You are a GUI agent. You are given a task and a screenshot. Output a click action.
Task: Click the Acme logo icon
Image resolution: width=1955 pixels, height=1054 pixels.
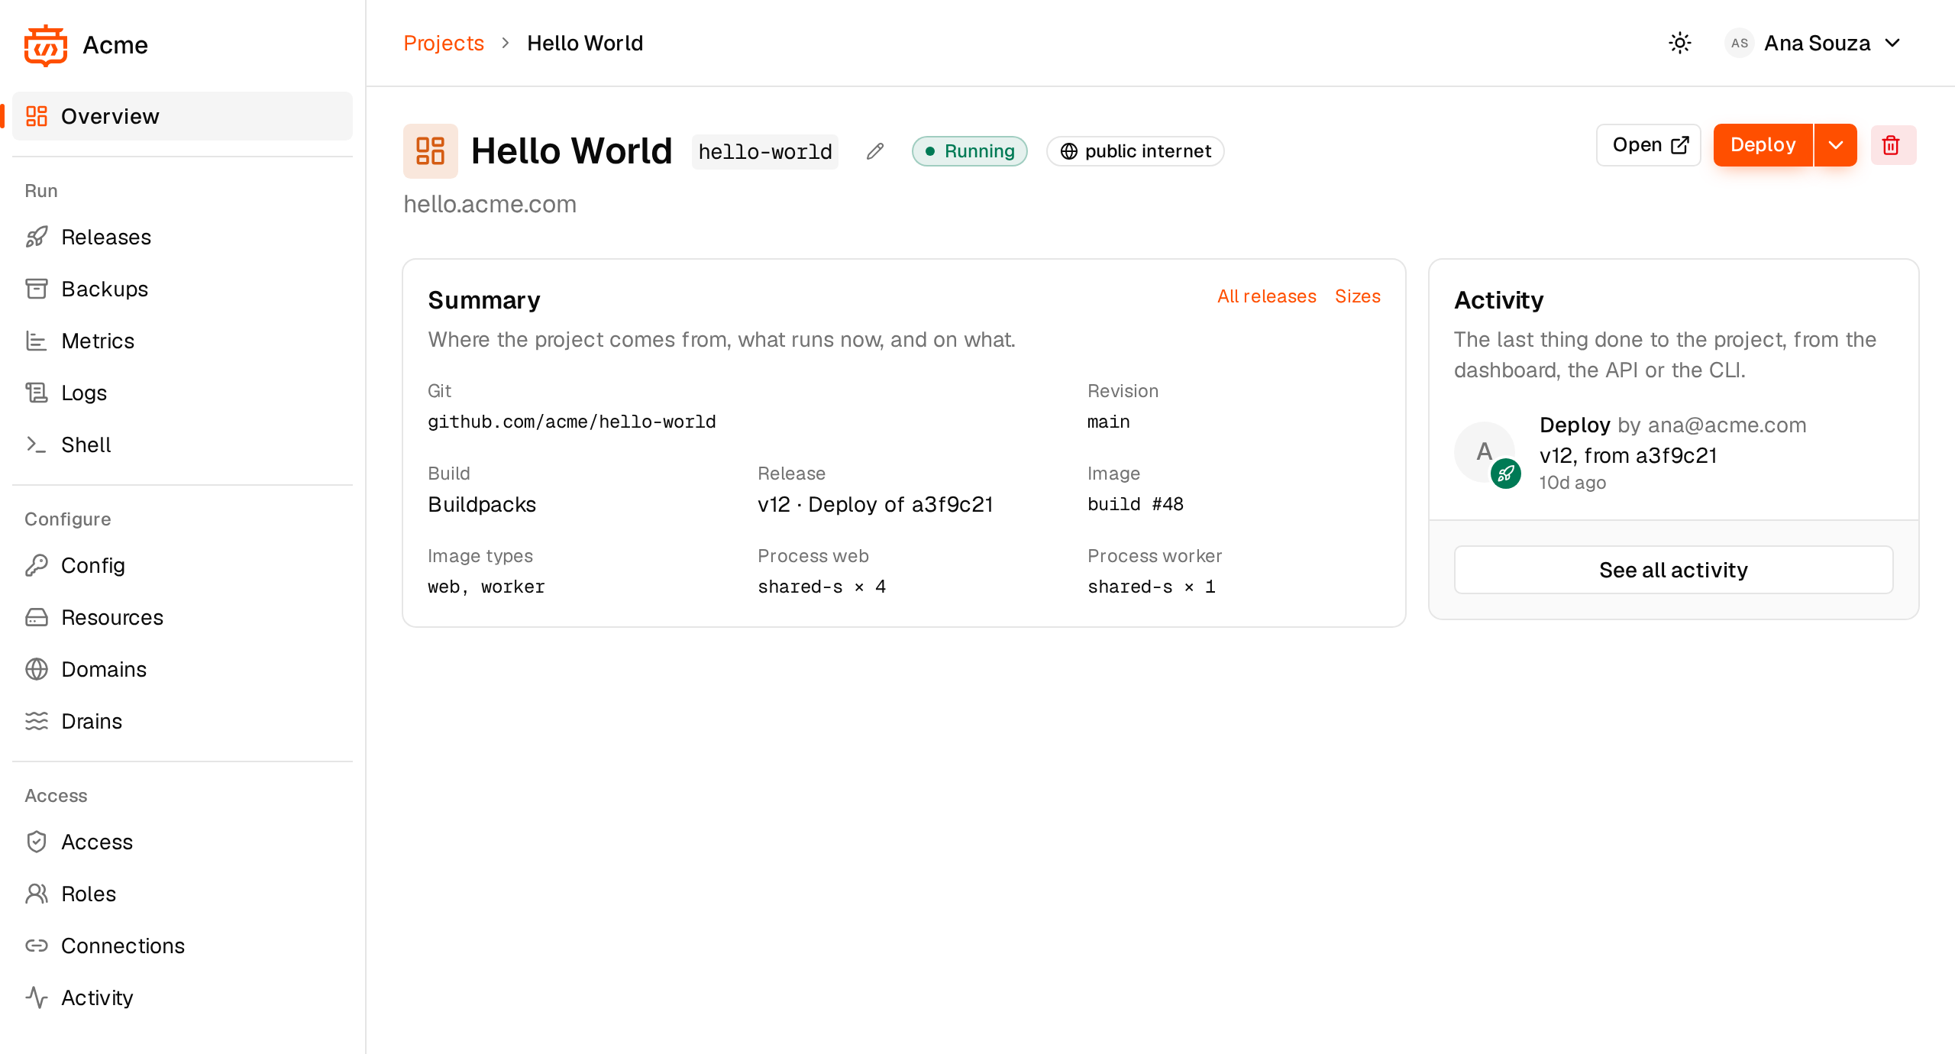[46, 45]
